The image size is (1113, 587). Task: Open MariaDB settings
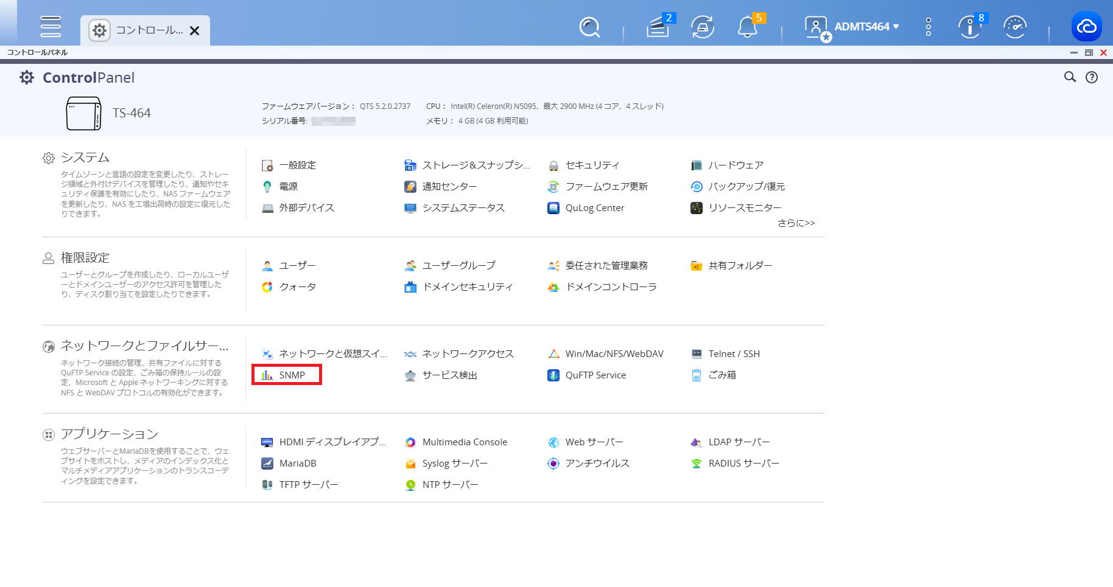pyautogui.click(x=289, y=464)
